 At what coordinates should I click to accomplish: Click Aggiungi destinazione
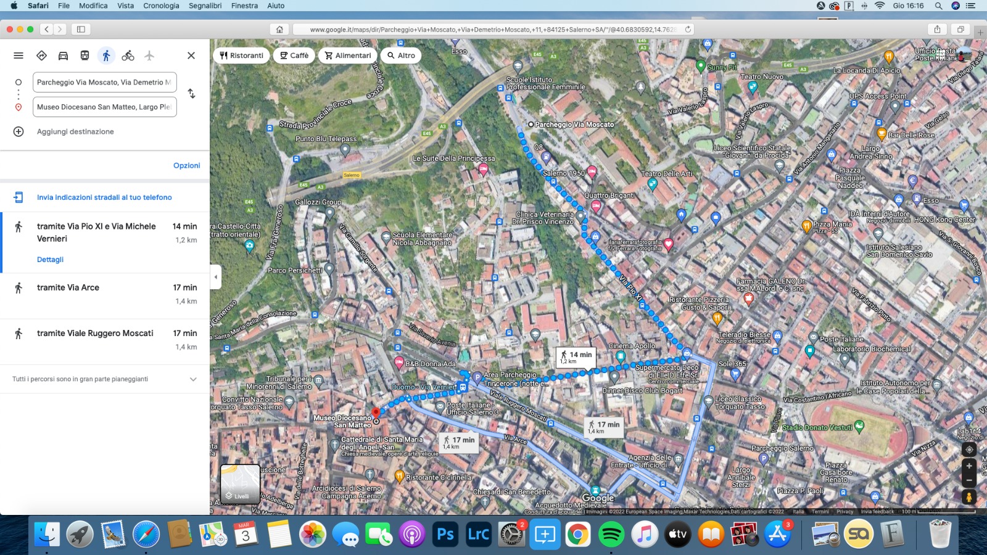click(75, 131)
